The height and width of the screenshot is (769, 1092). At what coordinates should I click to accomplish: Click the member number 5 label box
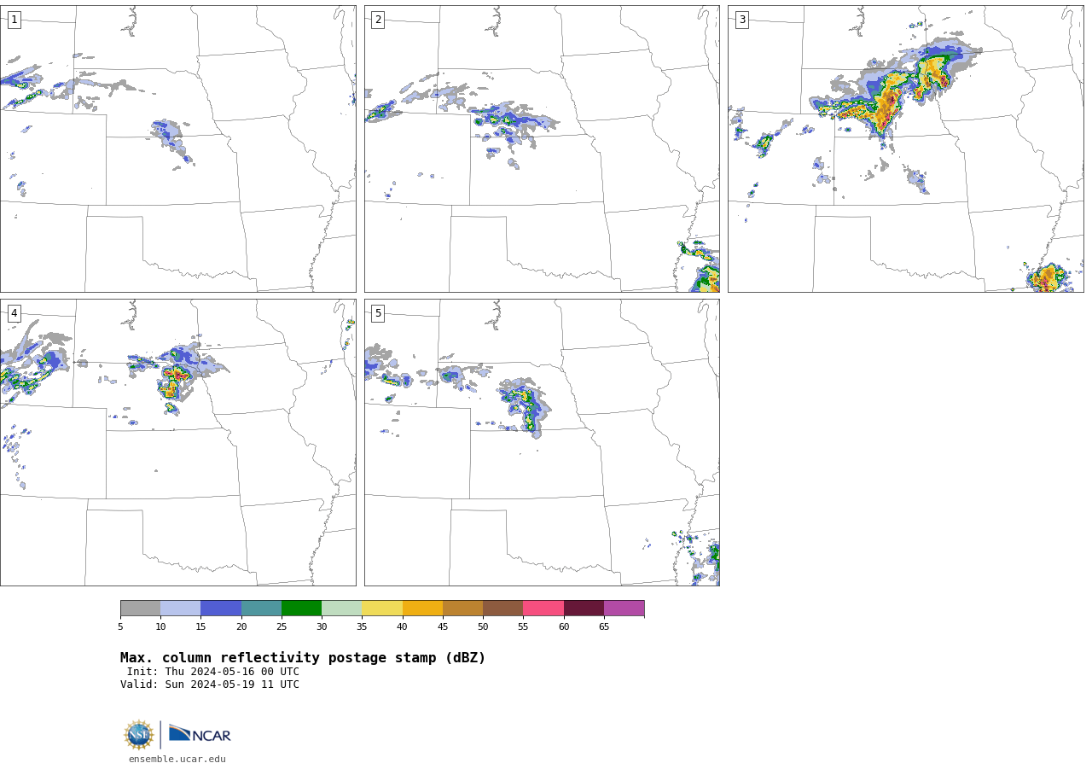point(378,313)
